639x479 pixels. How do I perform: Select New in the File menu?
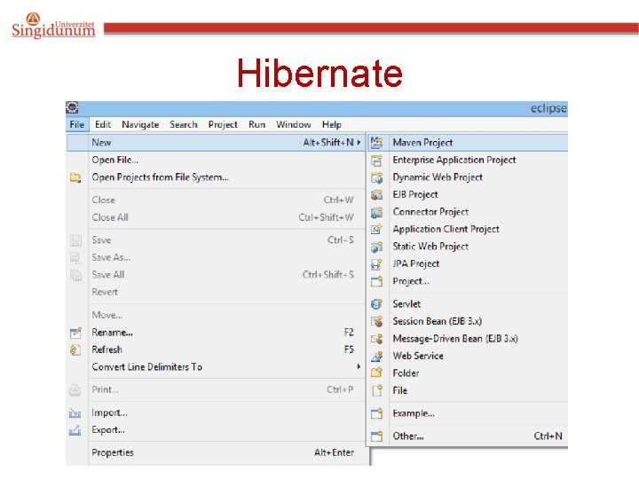click(x=215, y=143)
